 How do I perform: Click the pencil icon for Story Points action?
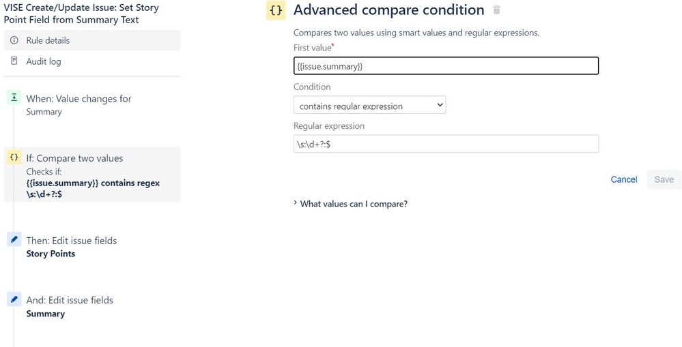[14, 240]
